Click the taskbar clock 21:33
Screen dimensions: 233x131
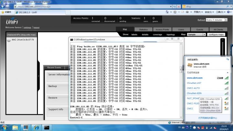[x=224, y=126]
